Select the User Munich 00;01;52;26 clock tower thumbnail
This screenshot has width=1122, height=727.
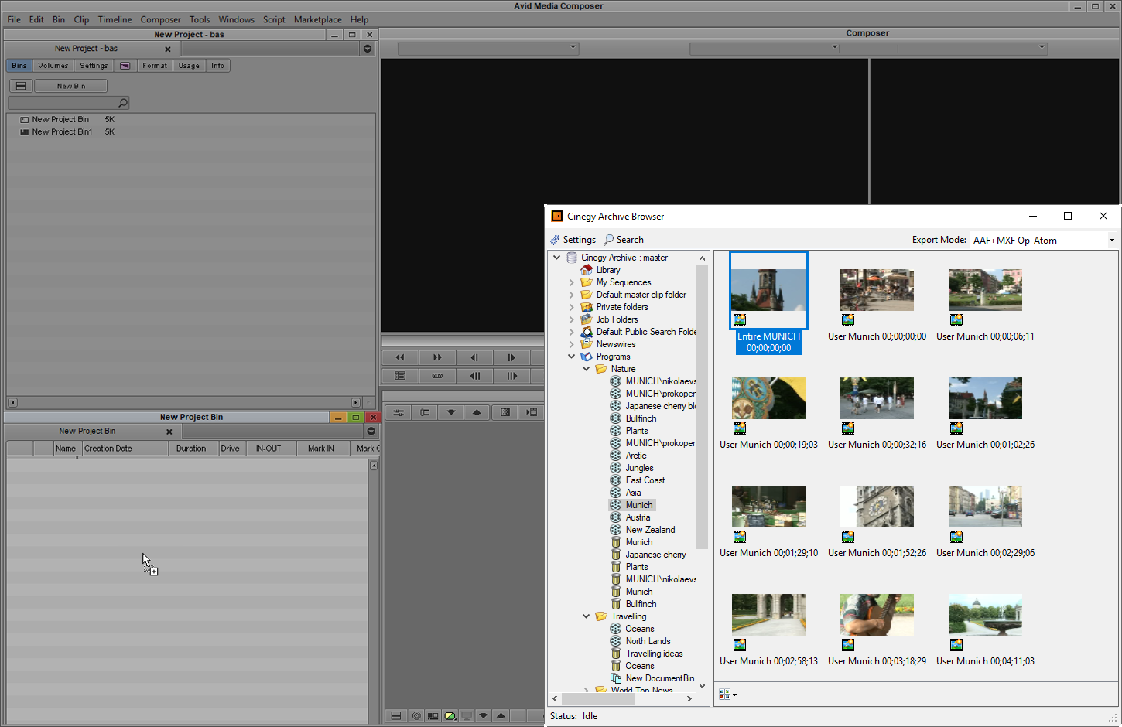877,507
